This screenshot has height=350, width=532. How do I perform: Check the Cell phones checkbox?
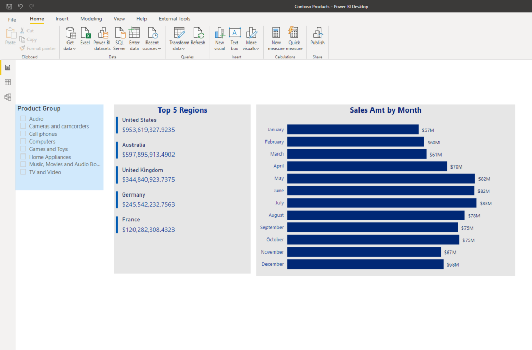click(23, 134)
